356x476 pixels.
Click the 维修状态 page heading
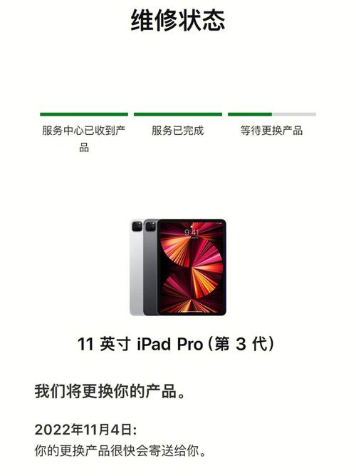point(178,21)
